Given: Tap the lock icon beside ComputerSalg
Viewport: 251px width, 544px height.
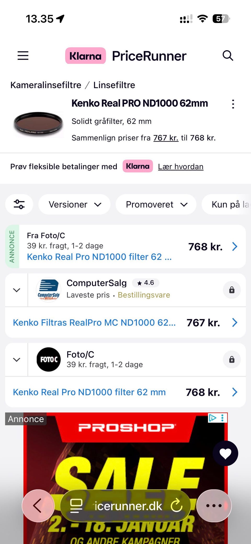Looking at the screenshot, I should [x=232, y=290].
